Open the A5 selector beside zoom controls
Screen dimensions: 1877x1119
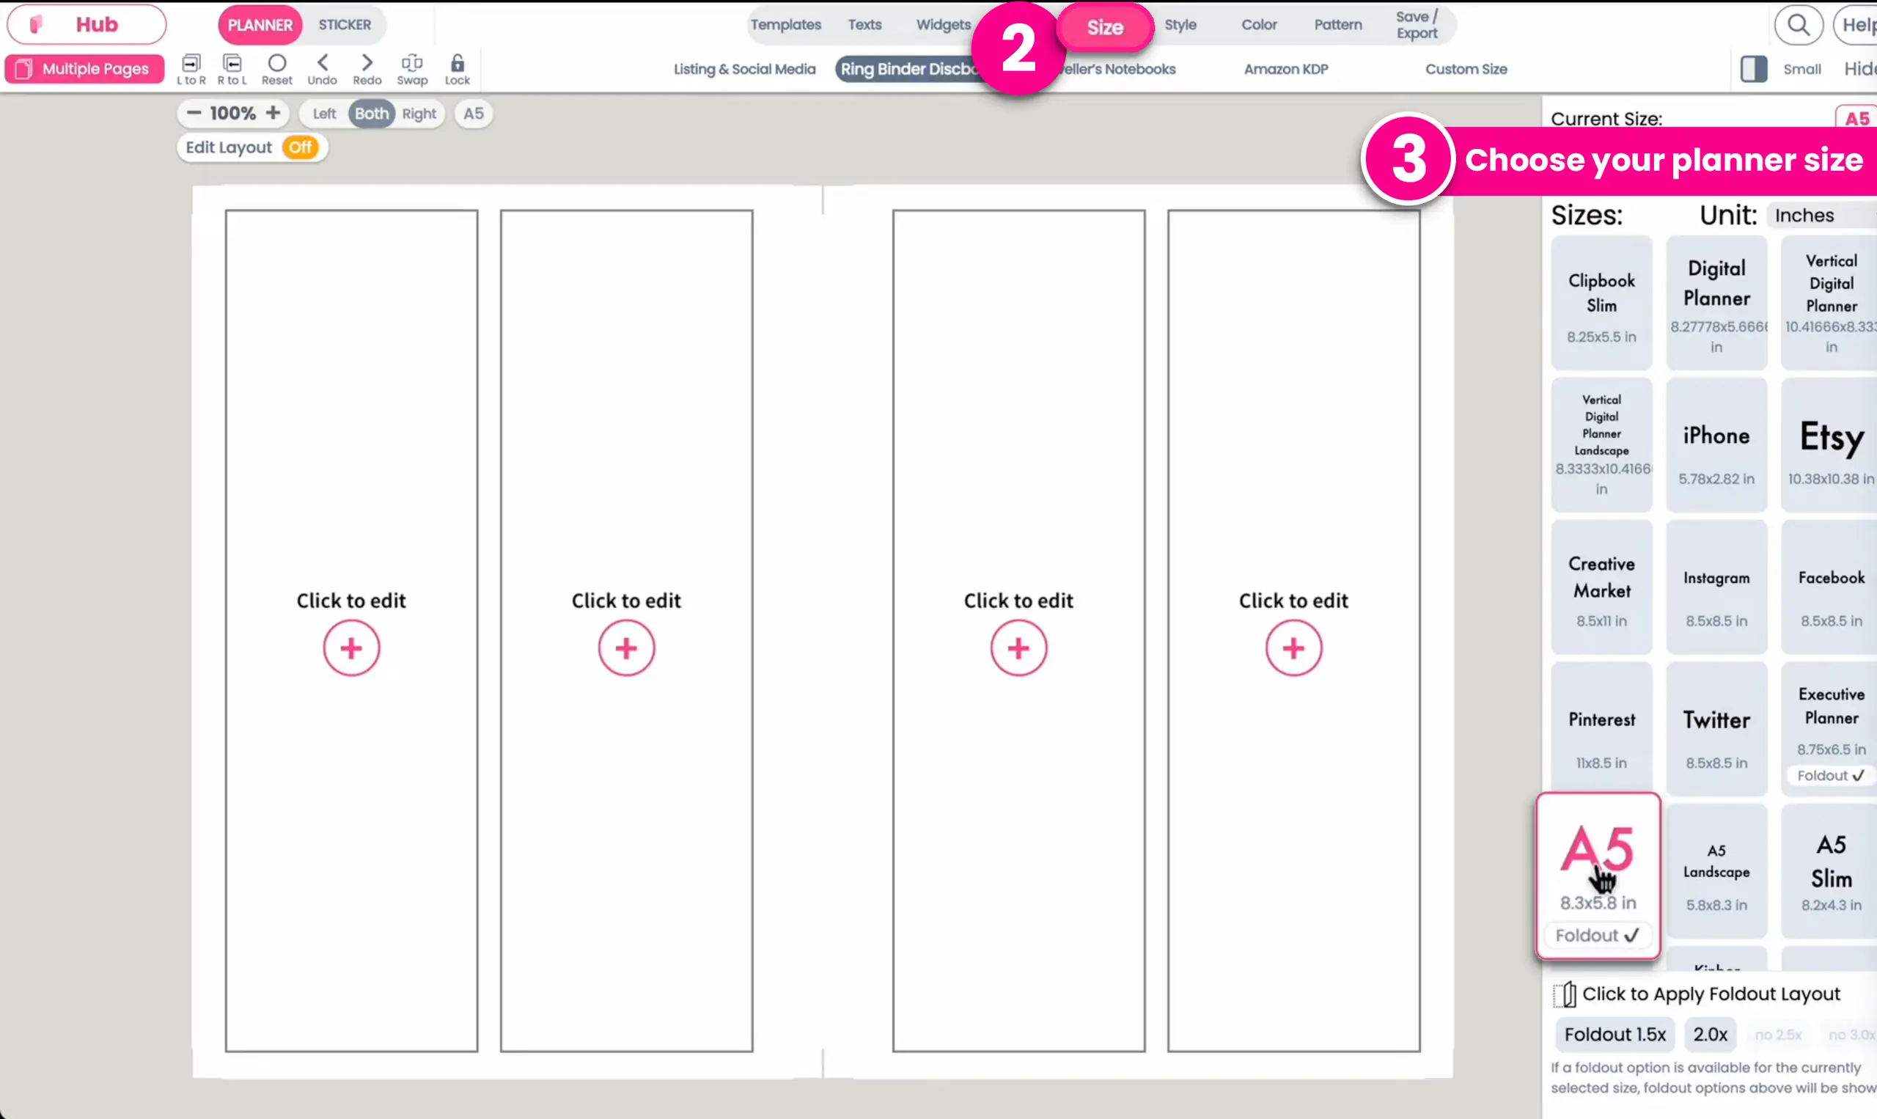point(474,113)
